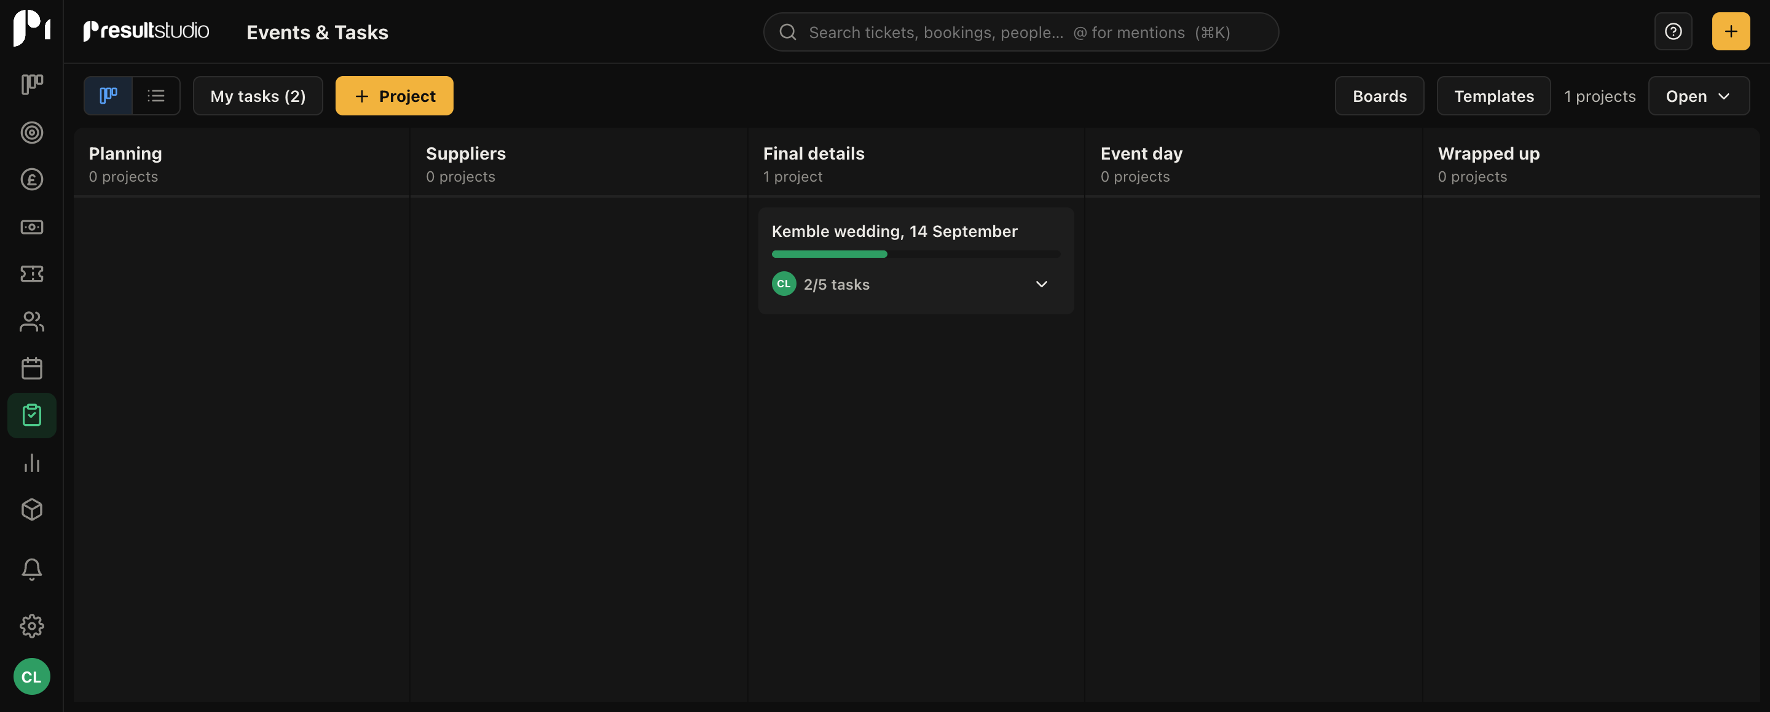
Task: Click the yellow plus quick-add button
Action: coord(1731,31)
